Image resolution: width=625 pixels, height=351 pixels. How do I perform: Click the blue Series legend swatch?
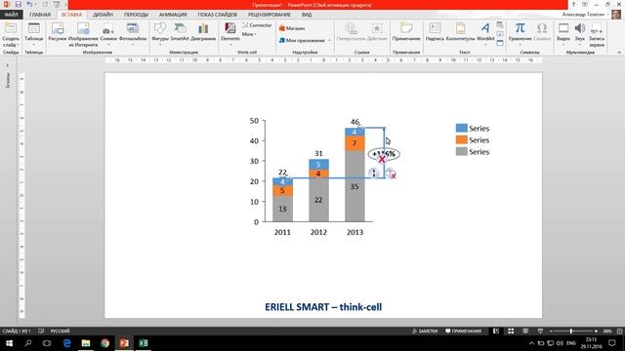(x=462, y=128)
